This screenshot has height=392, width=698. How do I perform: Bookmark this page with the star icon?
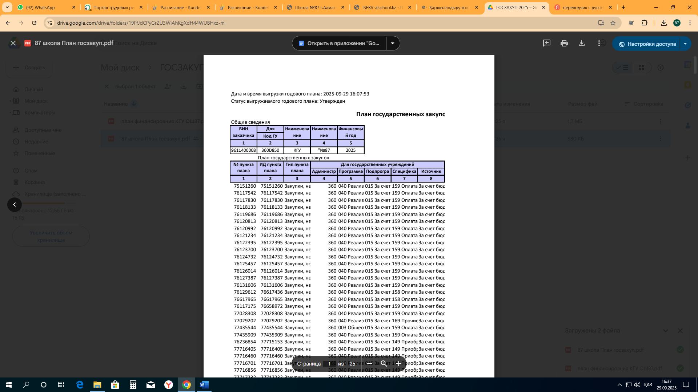point(613,23)
